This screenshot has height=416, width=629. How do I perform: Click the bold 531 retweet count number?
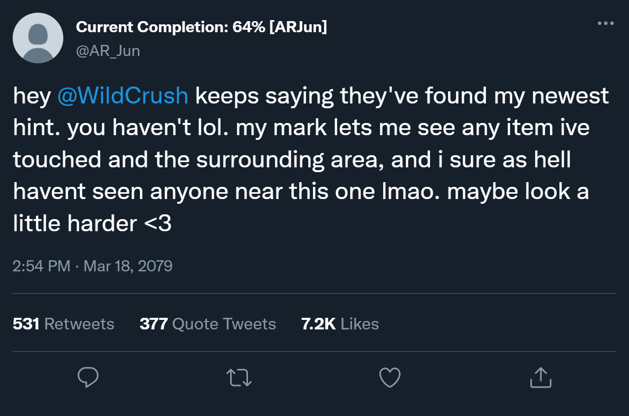click(26, 324)
